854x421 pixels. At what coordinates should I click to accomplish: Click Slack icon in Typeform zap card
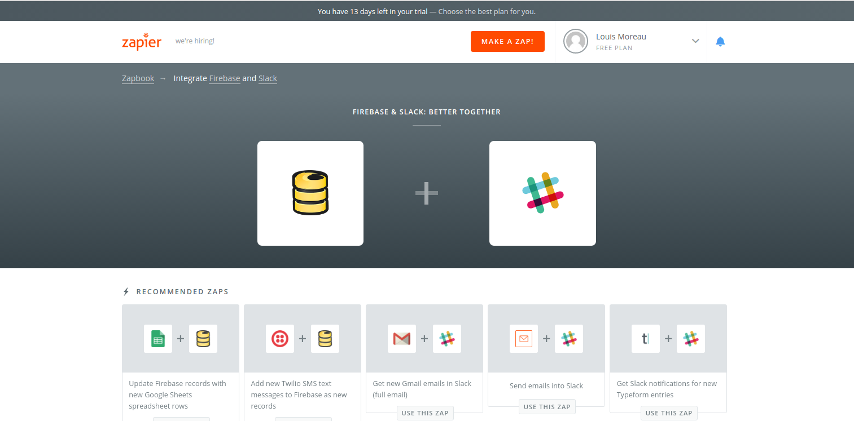pyautogui.click(x=691, y=339)
